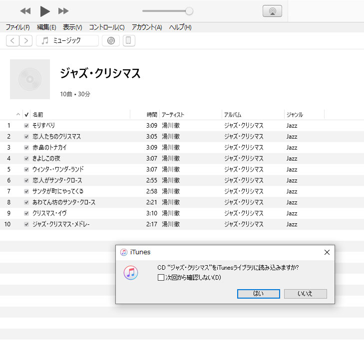
Task: Go forward with the right navigation arrow
Action: [x=26, y=40]
